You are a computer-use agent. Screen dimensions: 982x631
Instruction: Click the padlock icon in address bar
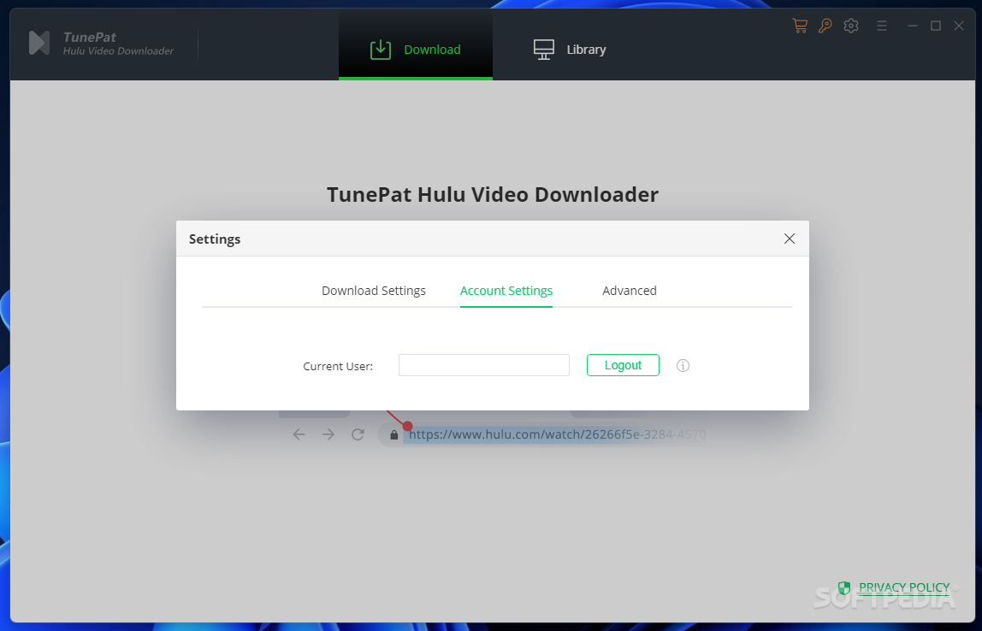pos(394,434)
